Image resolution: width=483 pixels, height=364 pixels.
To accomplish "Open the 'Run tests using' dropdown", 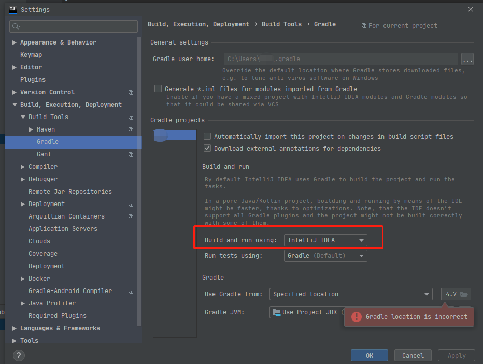I will tap(361, 256).
